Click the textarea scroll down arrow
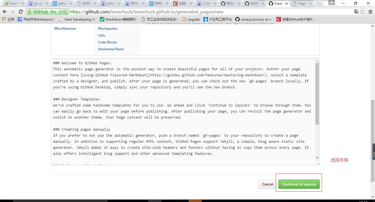The width and height of the screenshot is (375, 202). (x=317, y=158)
